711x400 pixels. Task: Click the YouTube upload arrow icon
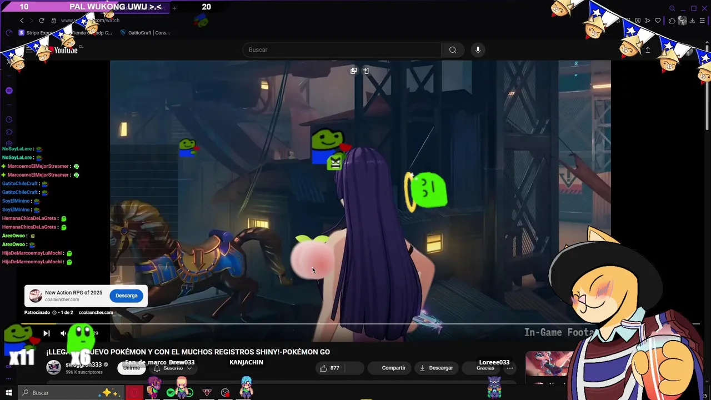coord(648,50)
